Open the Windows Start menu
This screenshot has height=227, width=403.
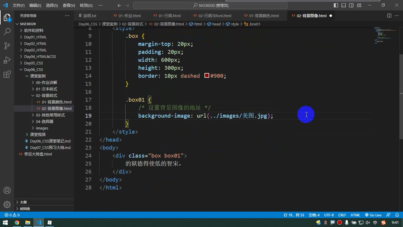(5, 223)
